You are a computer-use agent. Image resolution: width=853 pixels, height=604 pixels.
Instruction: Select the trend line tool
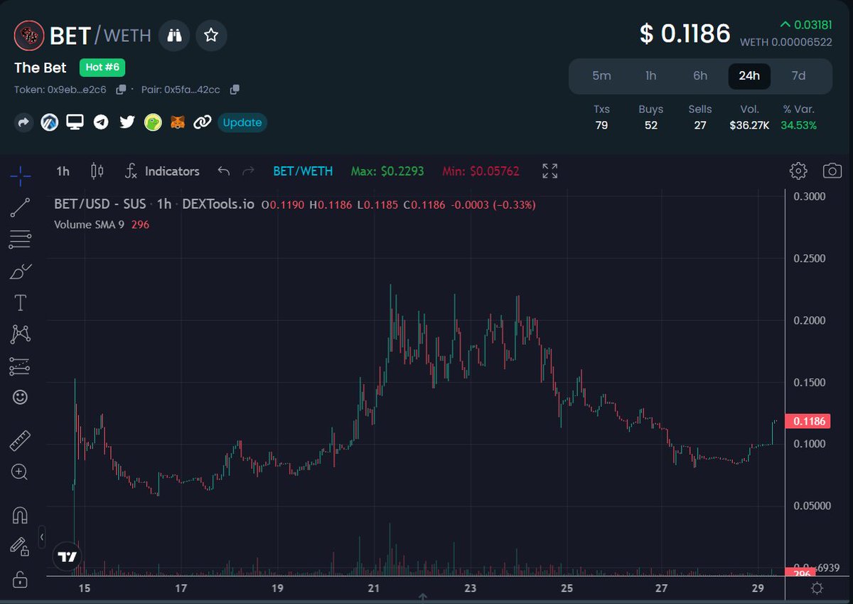pos(20,207)
